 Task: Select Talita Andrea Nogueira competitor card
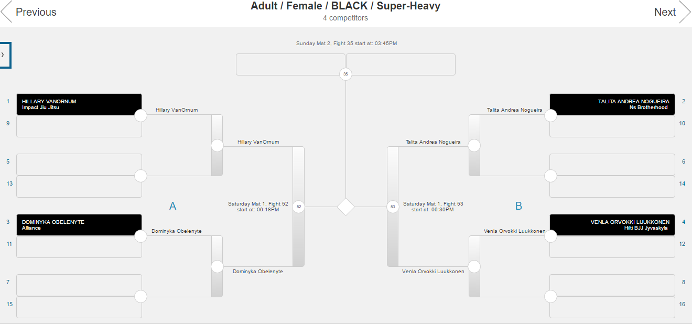pos(612,104)
